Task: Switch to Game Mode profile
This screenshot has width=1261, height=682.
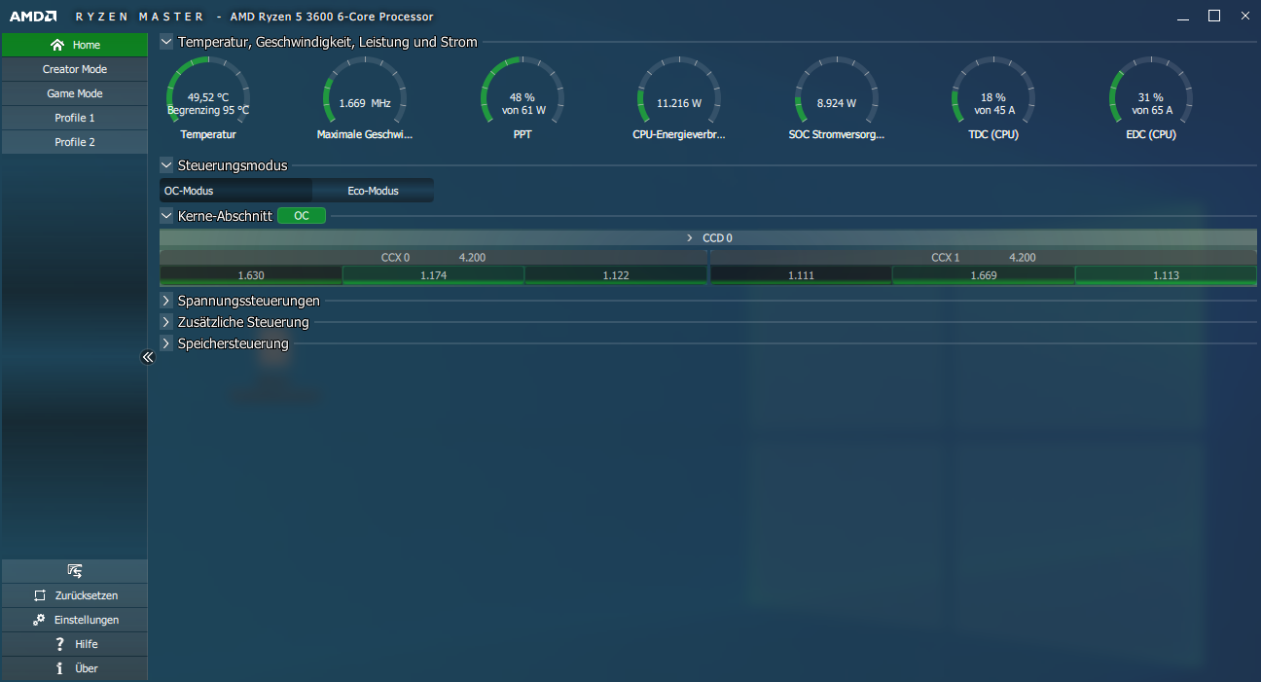Action: click(x=75, y=93)
